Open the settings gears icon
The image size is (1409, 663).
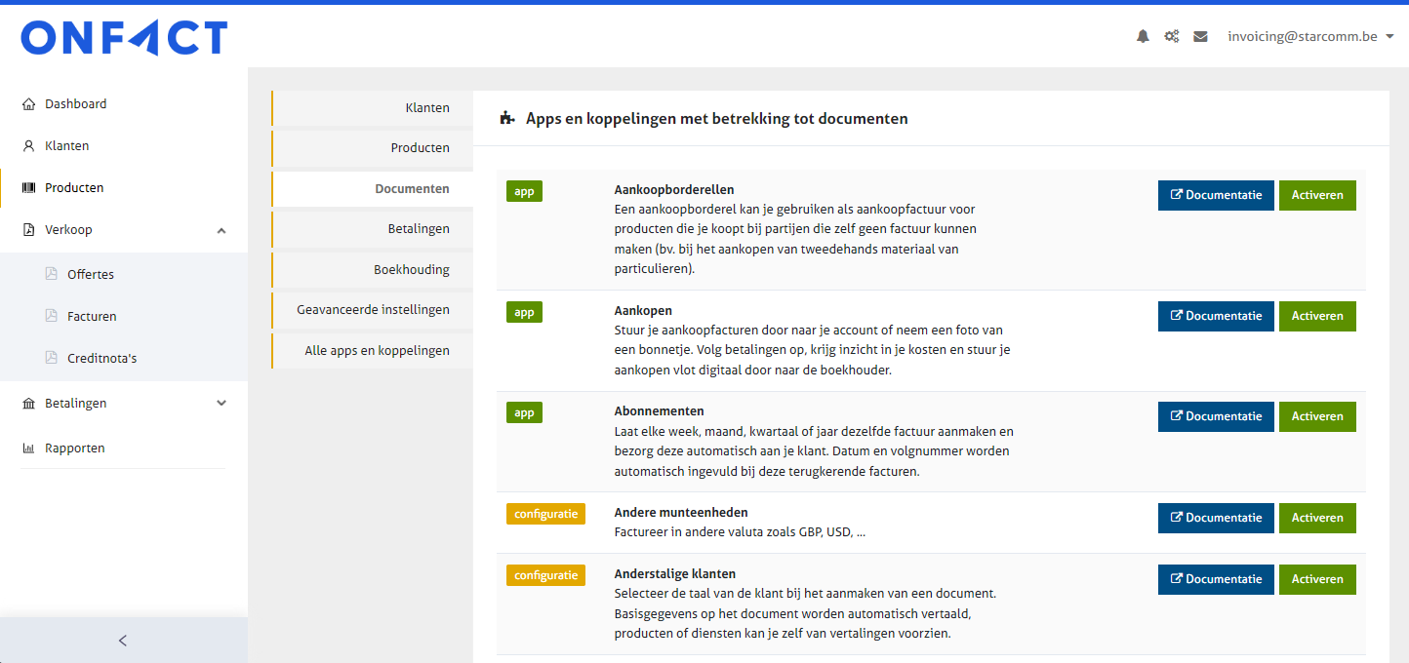(x=1171, y=37)
